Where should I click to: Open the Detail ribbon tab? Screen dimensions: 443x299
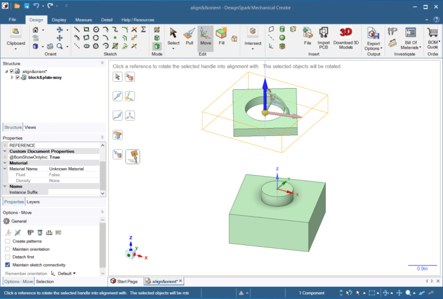click(x=107, y=20)
